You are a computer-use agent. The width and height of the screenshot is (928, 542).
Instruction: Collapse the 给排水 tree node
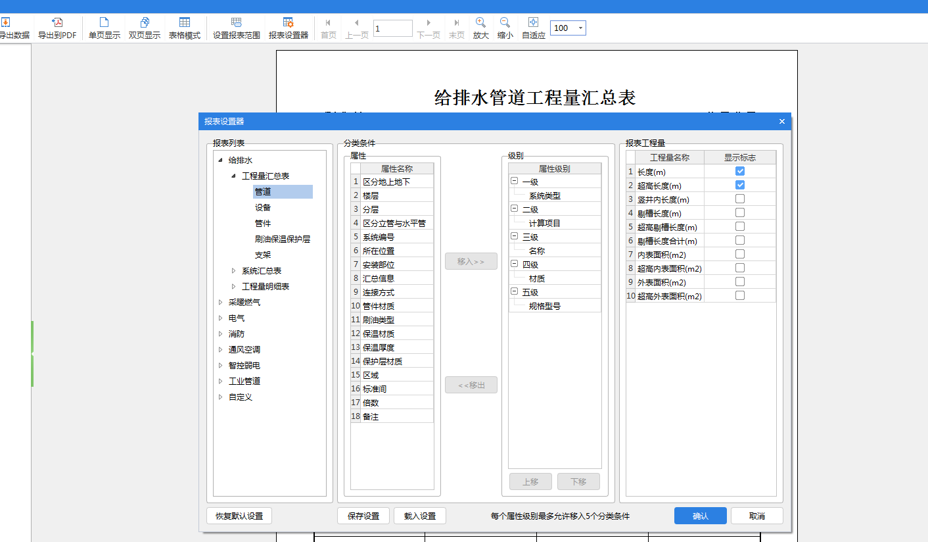point(220,160)
